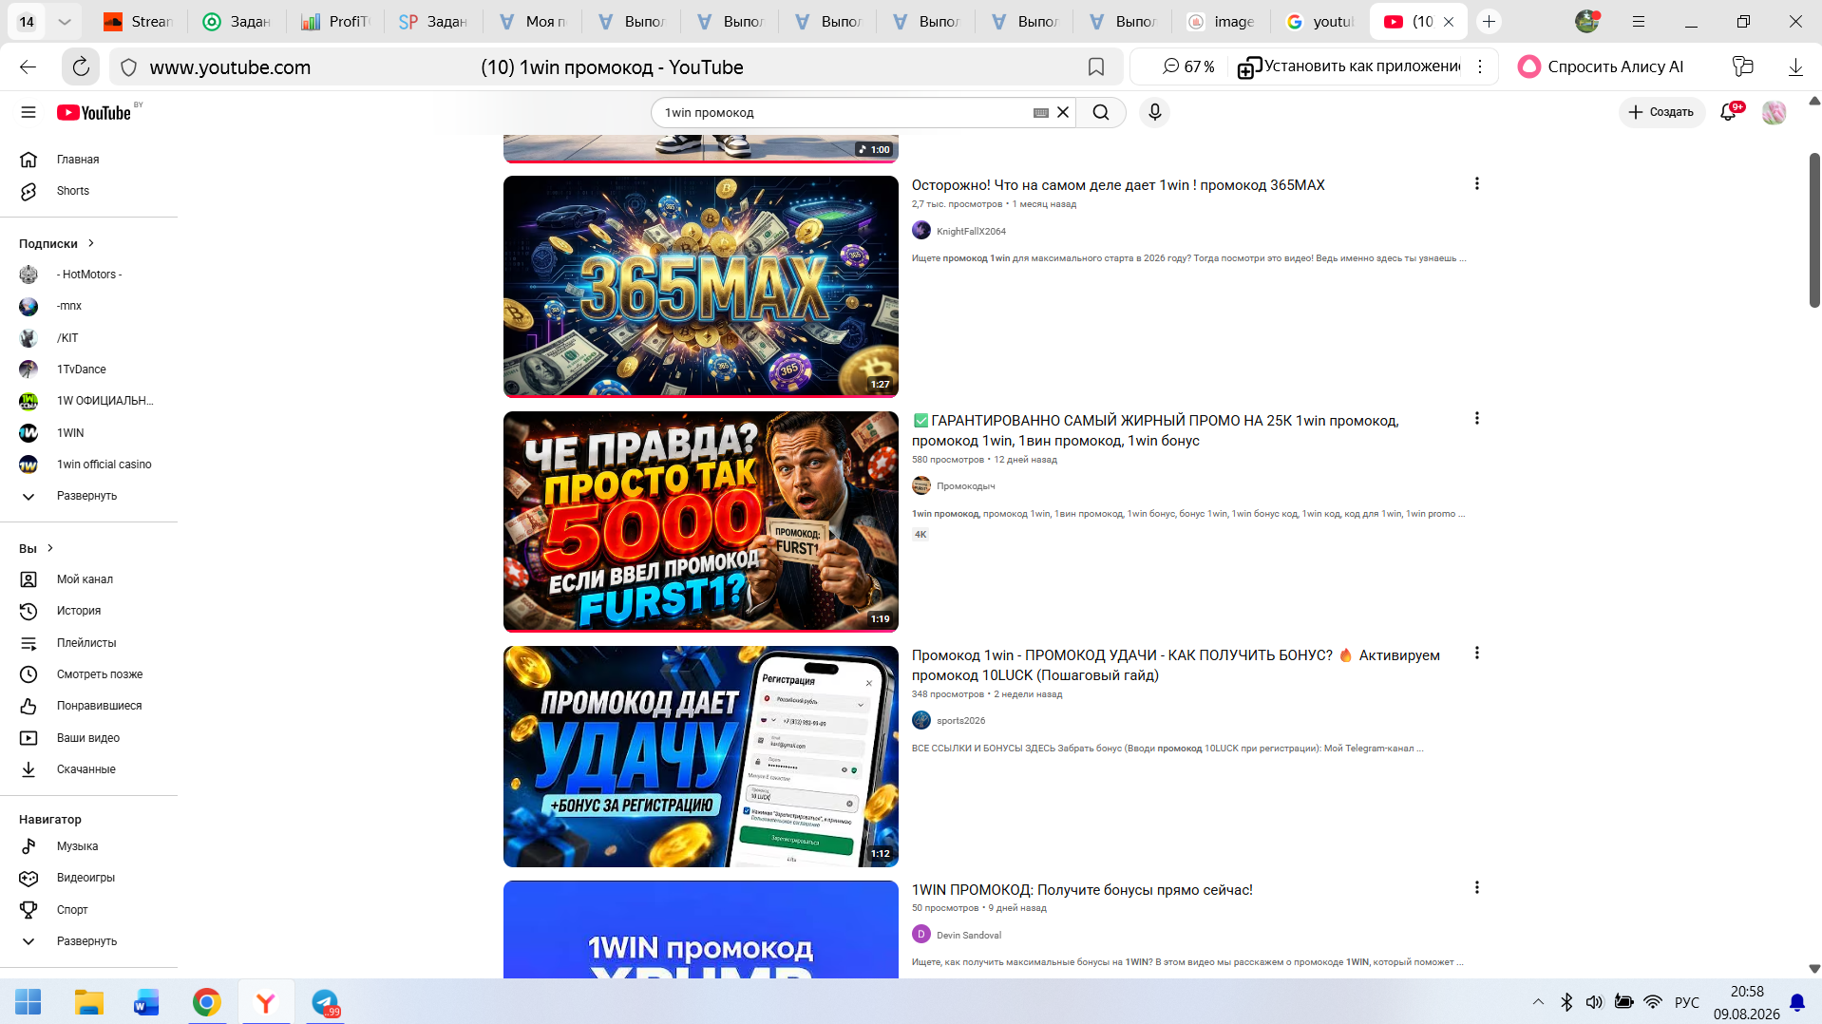Open the account avatar menu
This screenshot has width=1822, height=1024.
tap(1774, 112)
